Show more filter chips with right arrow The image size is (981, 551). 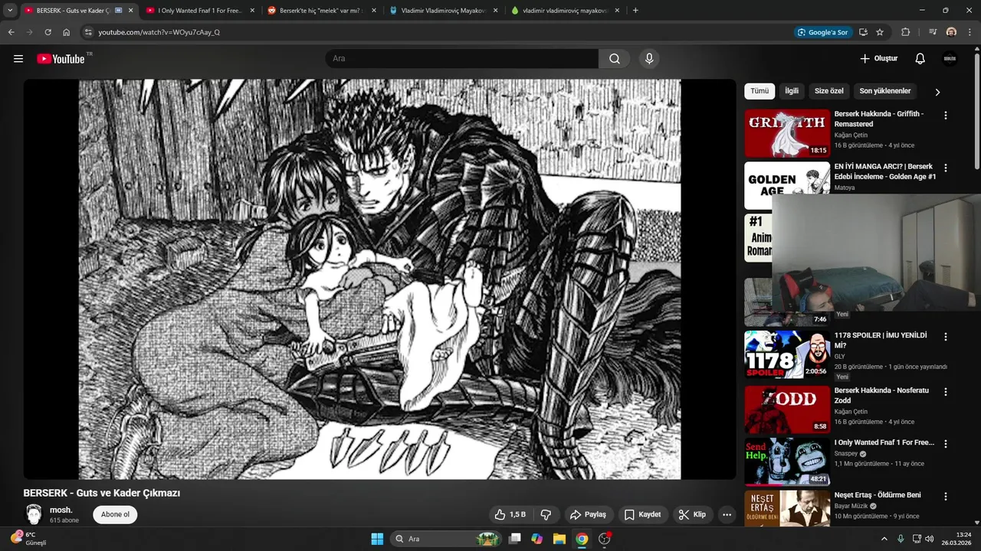[x=937, y=92]
